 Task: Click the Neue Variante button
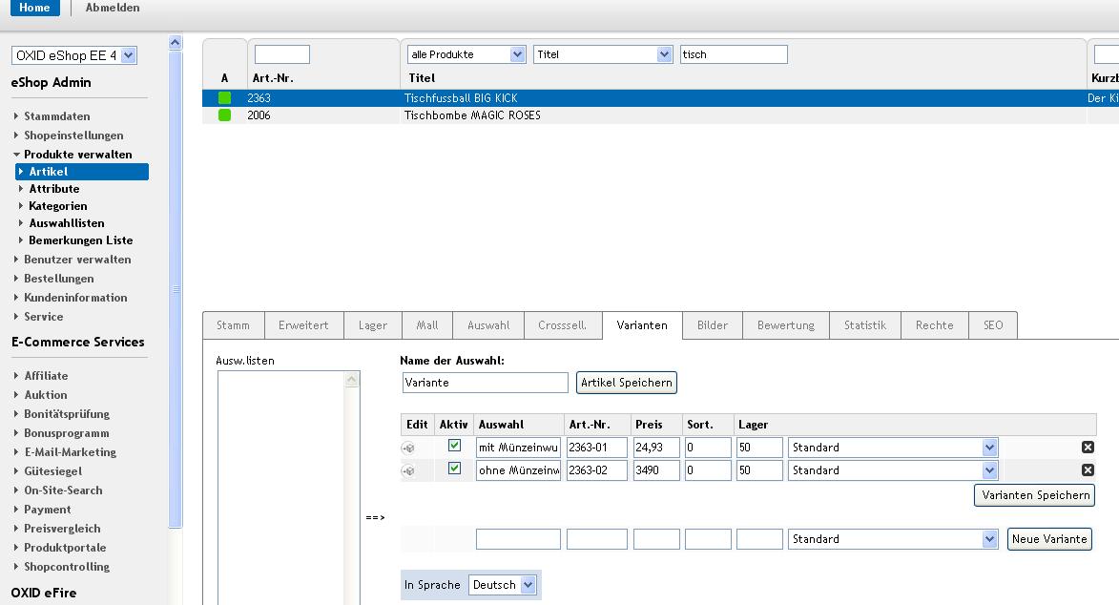pyautogui.click(x=1049, y=539)
